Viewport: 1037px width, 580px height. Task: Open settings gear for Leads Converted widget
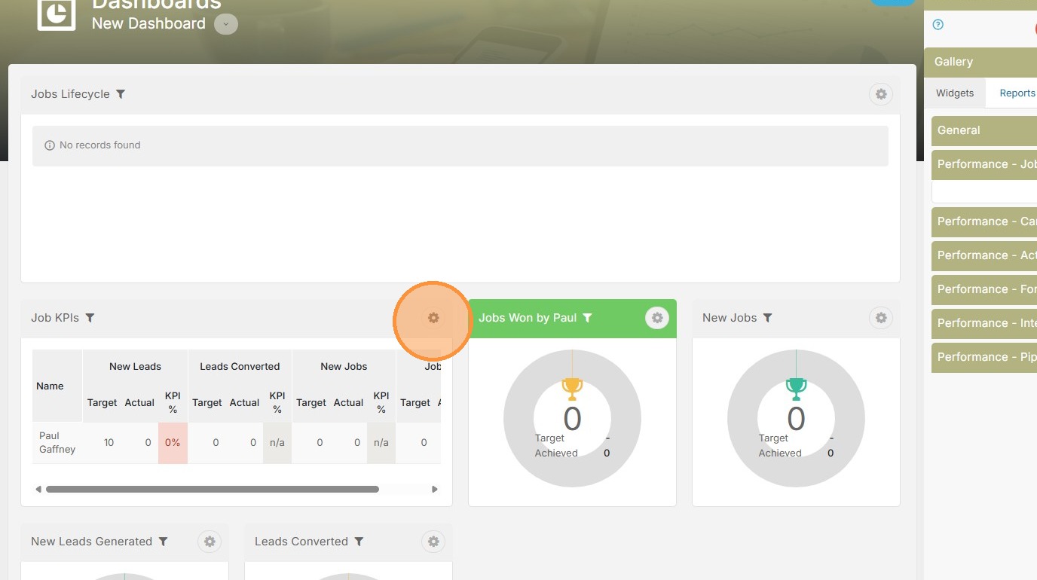pyautogui.click(x=433, y=542)
